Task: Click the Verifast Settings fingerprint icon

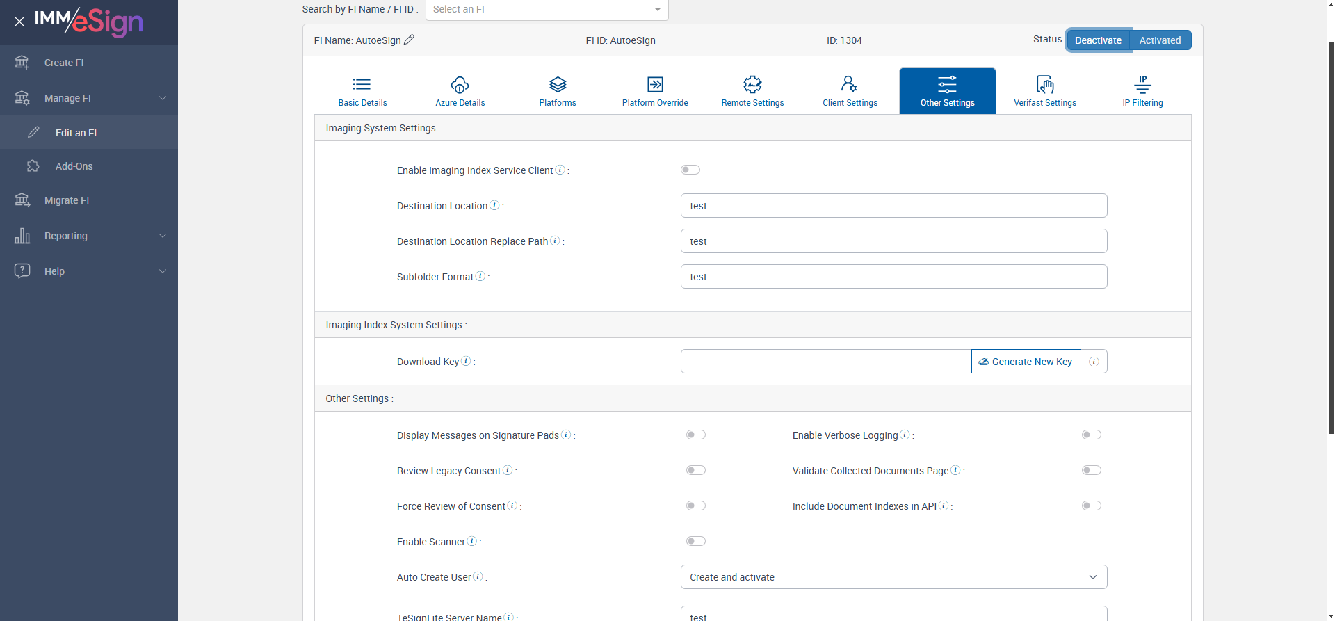Action: coord(1044,85)
